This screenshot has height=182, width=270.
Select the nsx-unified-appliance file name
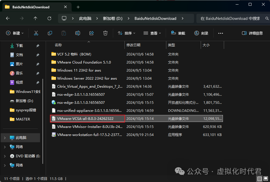89,110
